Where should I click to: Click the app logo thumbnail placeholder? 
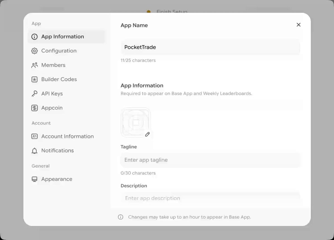coord(136,122)
